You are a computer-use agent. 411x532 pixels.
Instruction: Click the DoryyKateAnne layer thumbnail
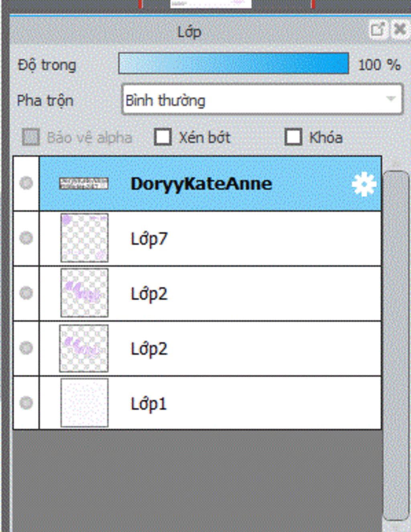click(84, 184)
